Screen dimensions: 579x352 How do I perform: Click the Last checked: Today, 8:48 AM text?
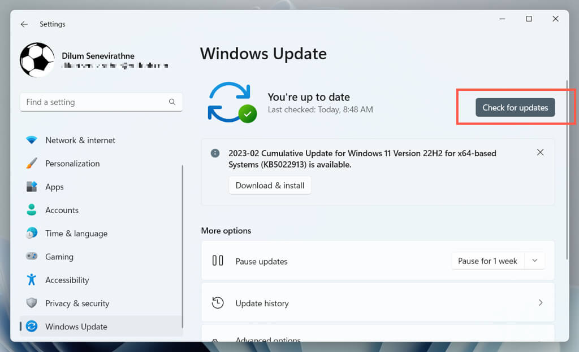(320, 110)
